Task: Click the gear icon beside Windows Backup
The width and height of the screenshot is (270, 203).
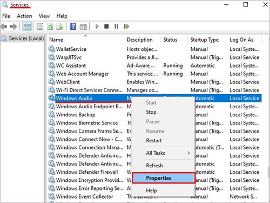Action: [52, 114]
